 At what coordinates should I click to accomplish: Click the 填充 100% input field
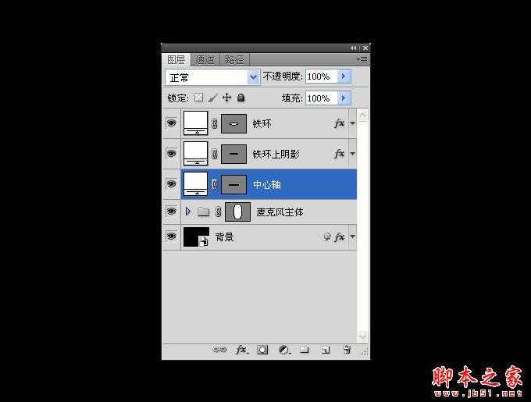click(x=321, y=98)
